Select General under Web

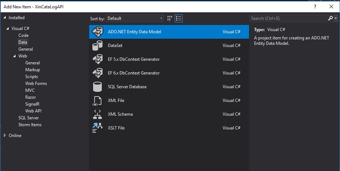(x=32, y=63)
